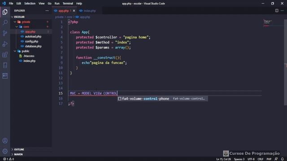Open the Run and Debug view
The width and height of the screenshot is (287, 161).
5,44
